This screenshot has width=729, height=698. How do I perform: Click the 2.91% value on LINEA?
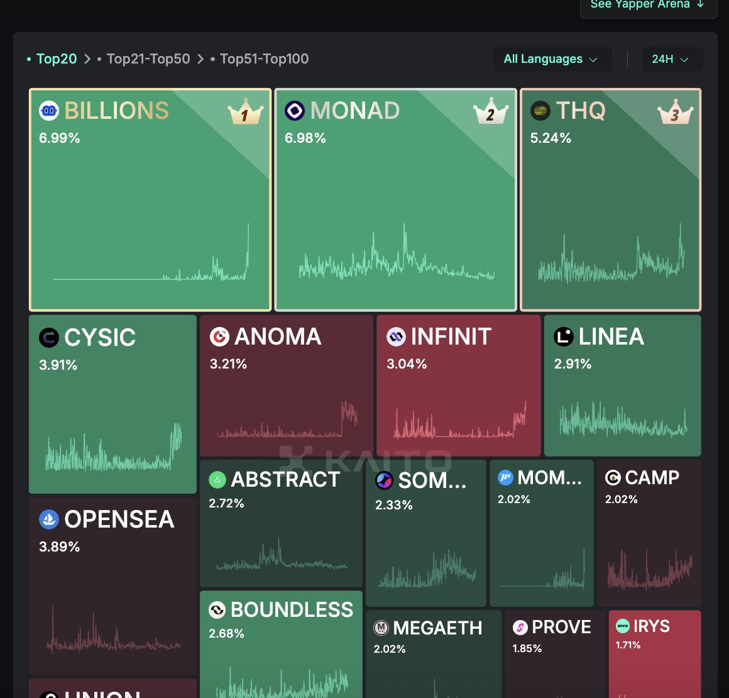pyautogui.click(x=573, y=364)
